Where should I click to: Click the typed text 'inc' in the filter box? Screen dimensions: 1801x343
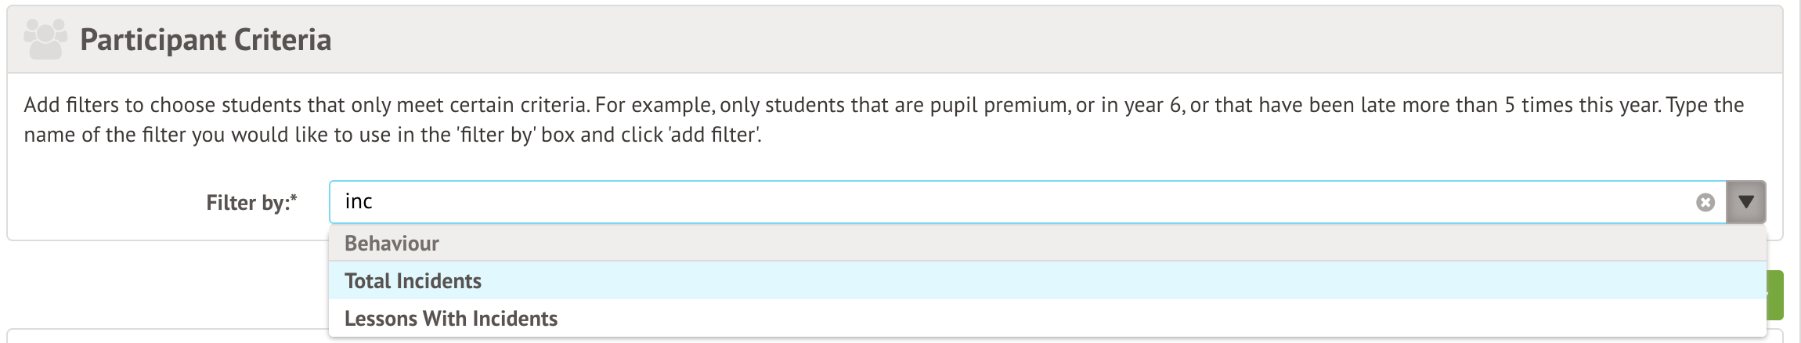pos(359,202)
